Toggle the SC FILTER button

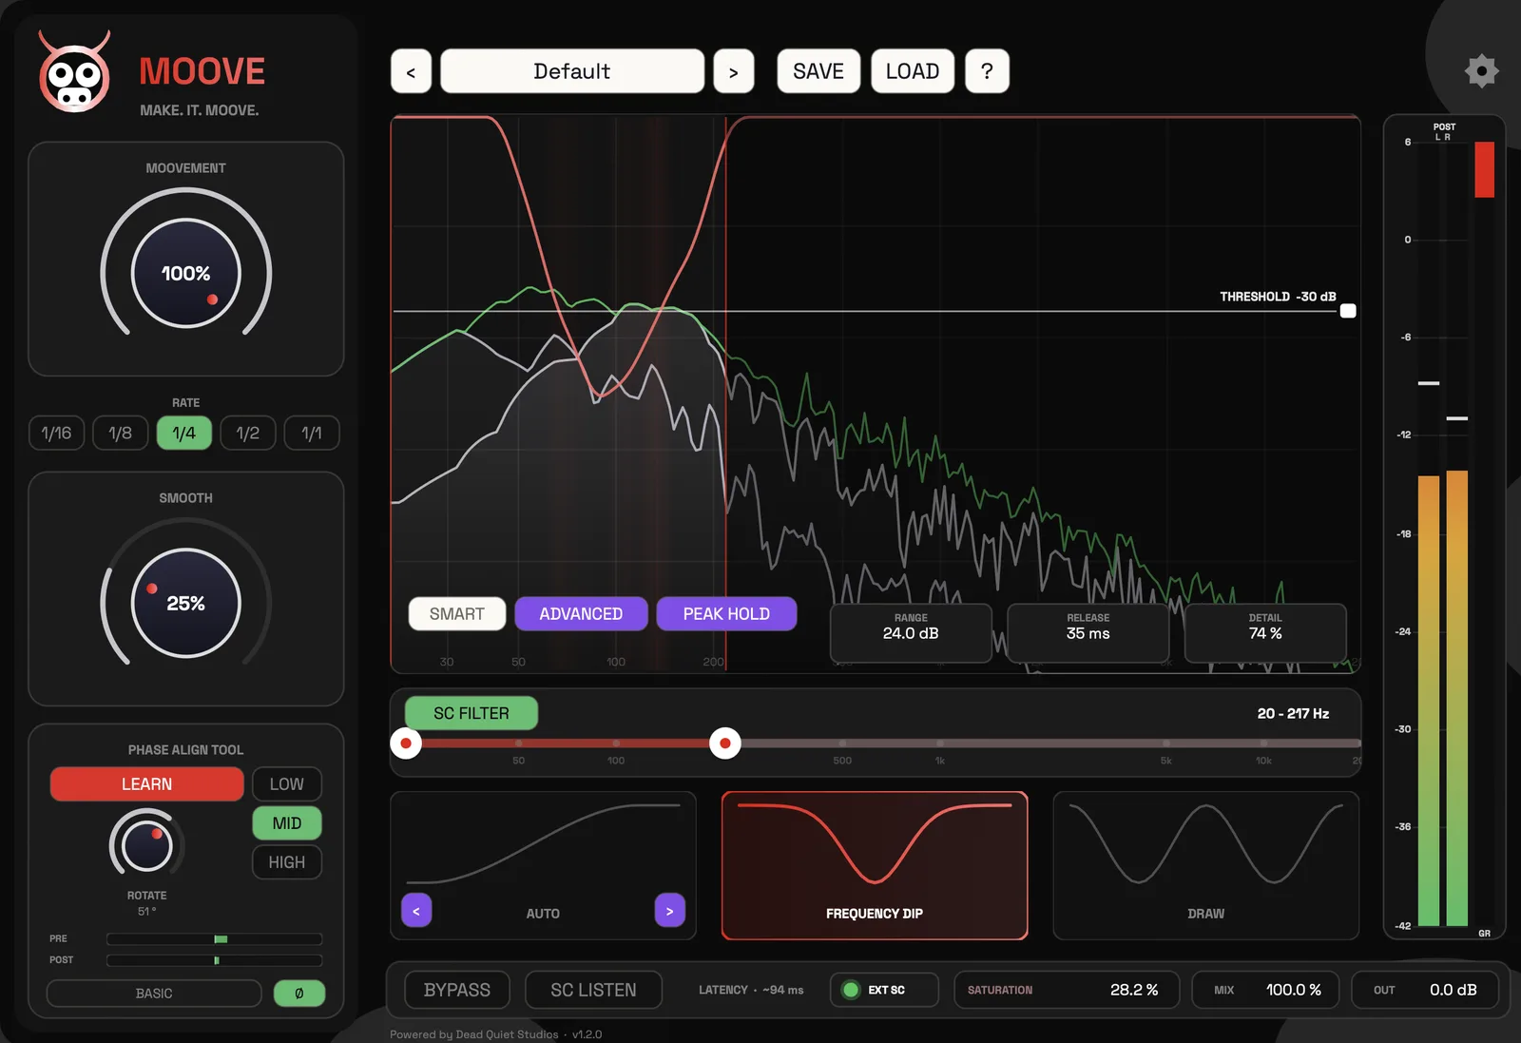tap(472, 713)
